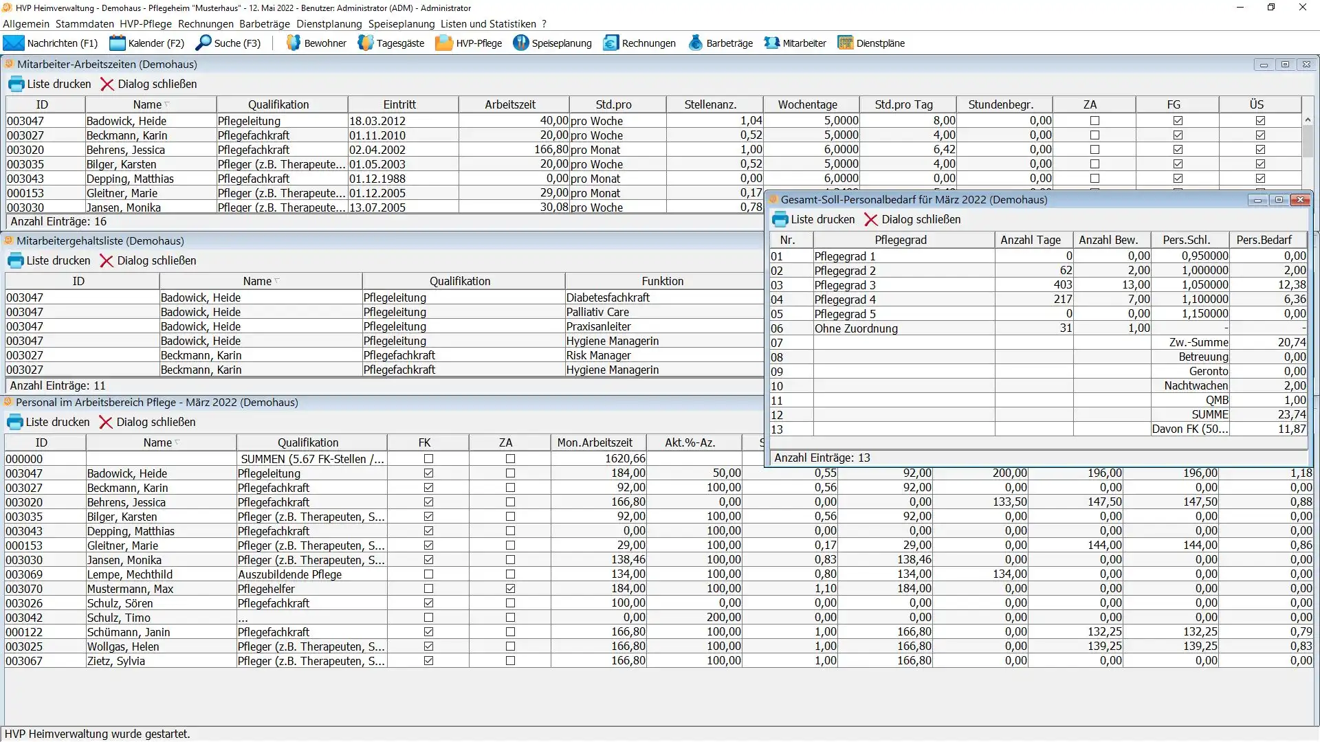Screen dimensions: 1320x742
Task: Open Dienstpläne from the toolbar
Action: 845,43
